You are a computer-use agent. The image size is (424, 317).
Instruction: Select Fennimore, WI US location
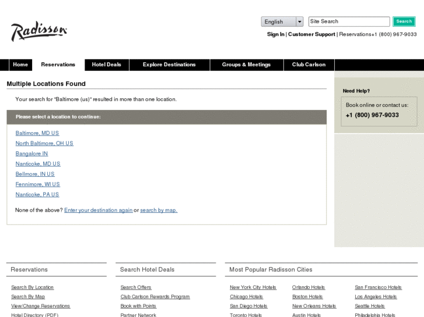coord(37,184)
